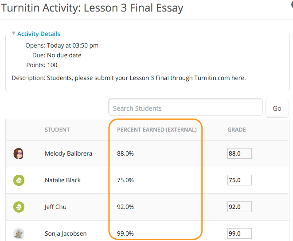Sort by the STUDENT column header
Screen dimensions: 293x241
coord(57,130)
